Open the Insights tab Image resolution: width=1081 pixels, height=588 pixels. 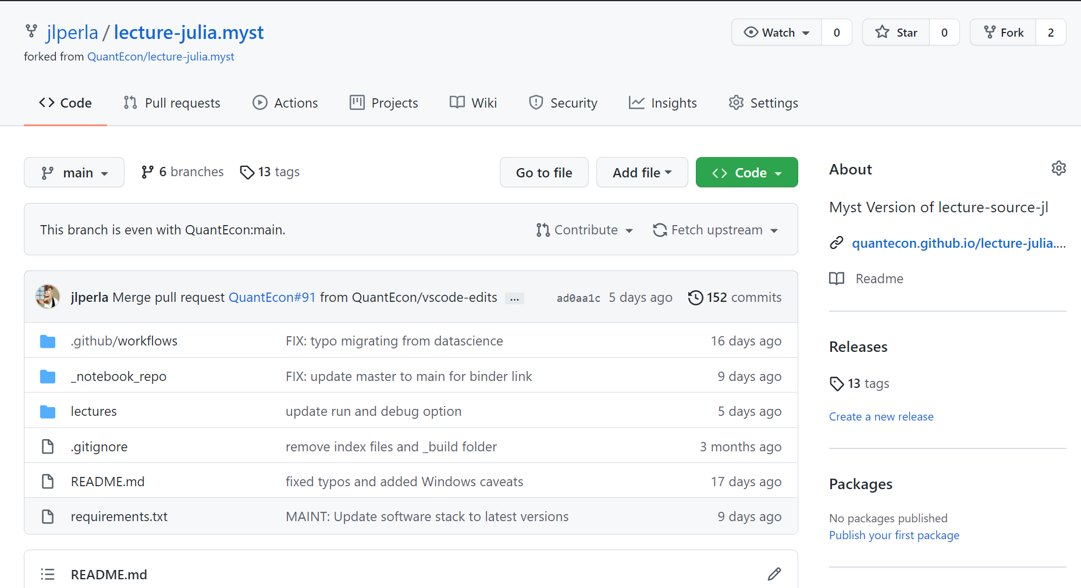663,103
